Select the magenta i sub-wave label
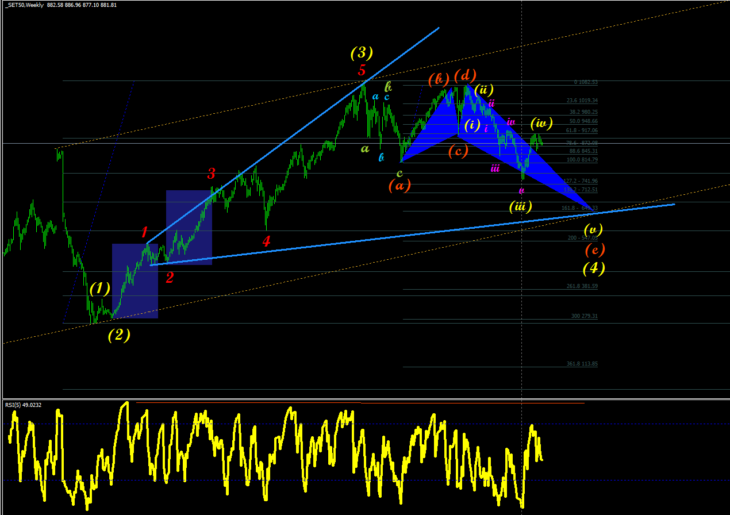The image size is (730, 515). 486,129
